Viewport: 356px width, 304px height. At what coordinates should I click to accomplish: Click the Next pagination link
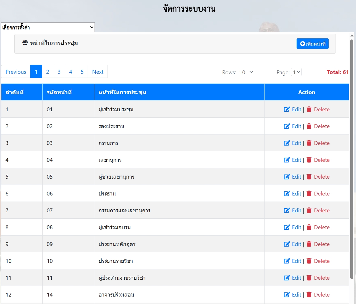[98, 72]
